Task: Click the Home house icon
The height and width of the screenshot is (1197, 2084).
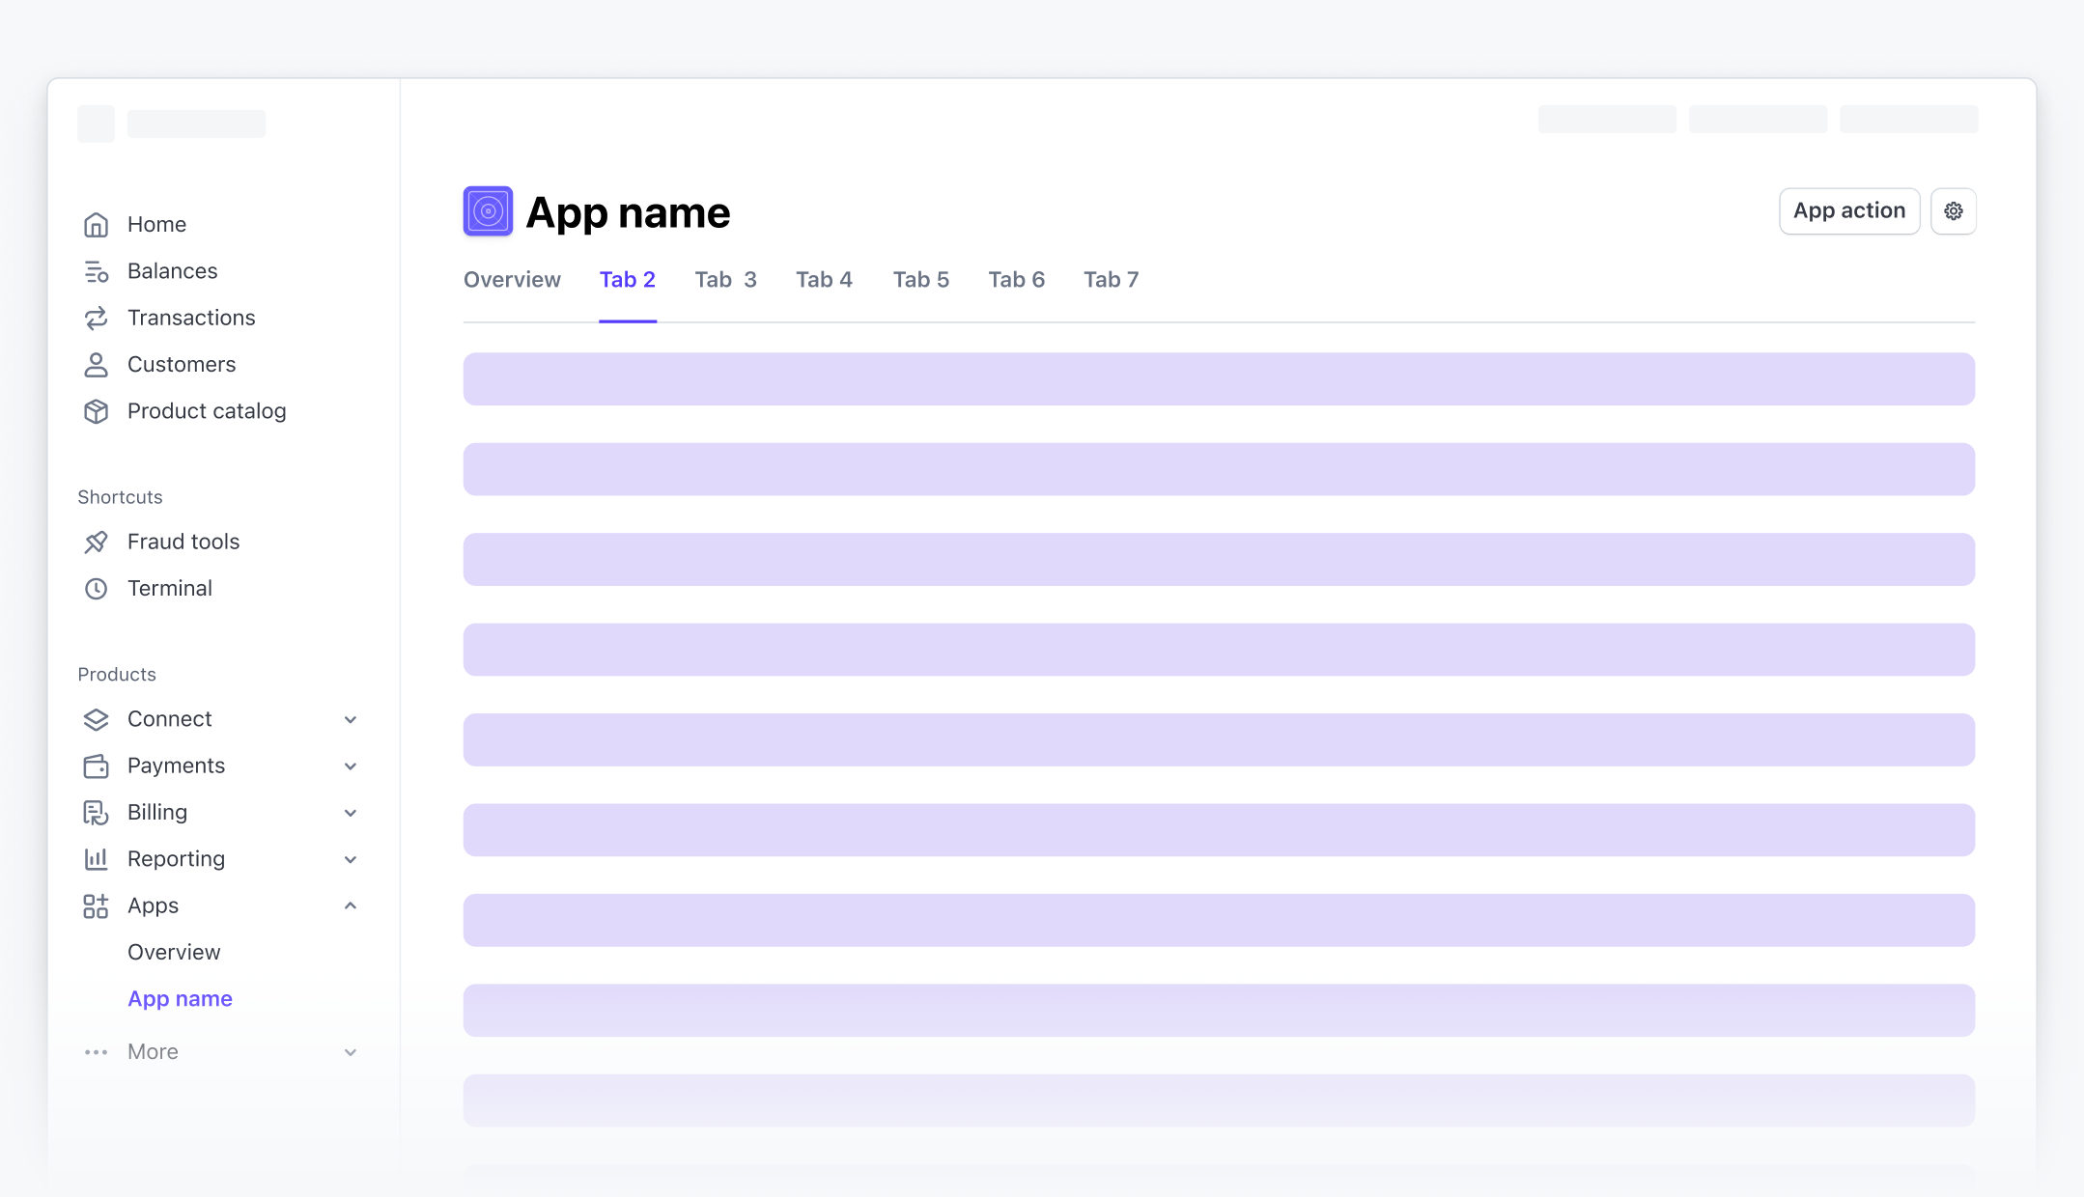Action: click(96, 225)
